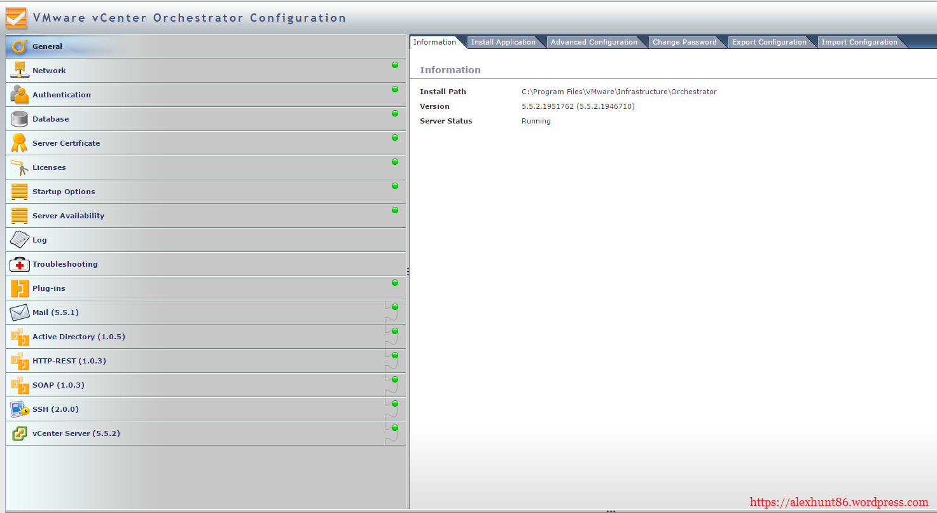Click the Startup Options green status dot

[x=395, y=186]
